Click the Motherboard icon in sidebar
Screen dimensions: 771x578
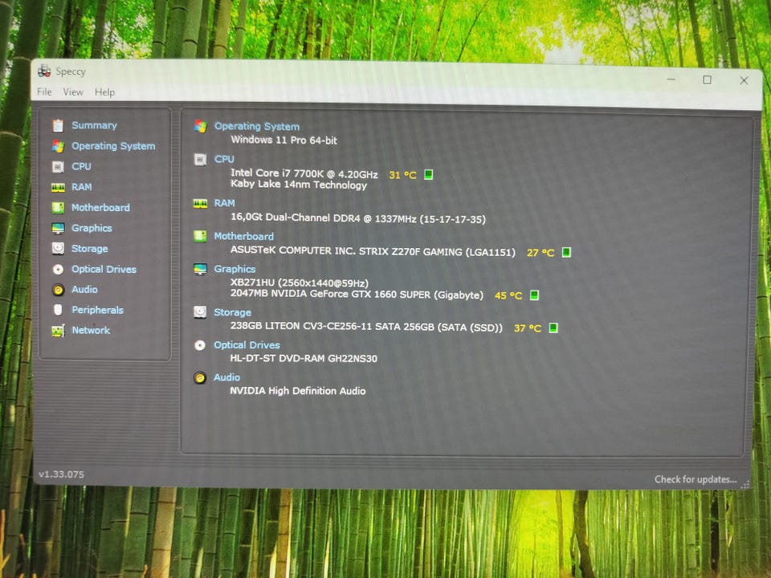pyautogui.click(x=58, y=208)
